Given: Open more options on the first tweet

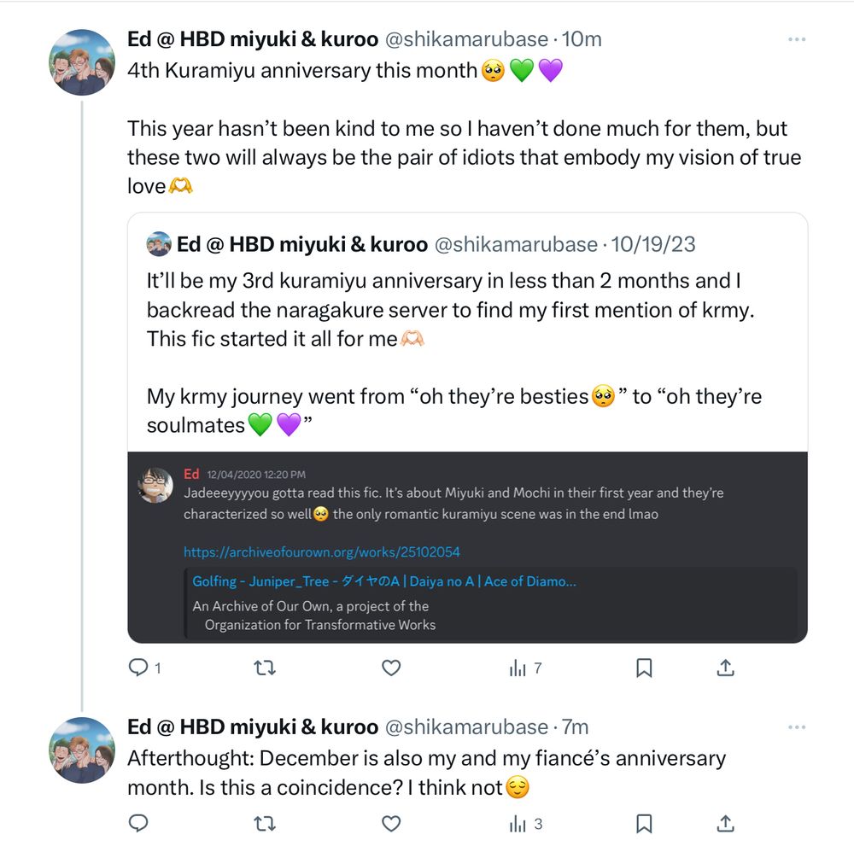Looking at the screenshot, I should pos(797,39).
